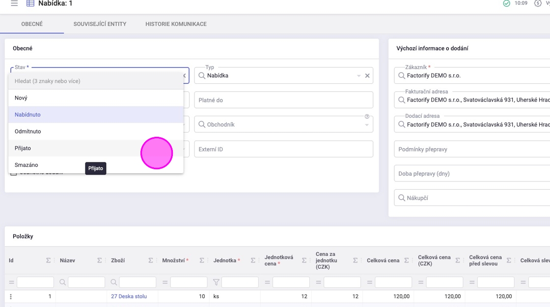Switch to Související entity tab
The width and height of the screenshot is (550, 307).
pos(100,24)
